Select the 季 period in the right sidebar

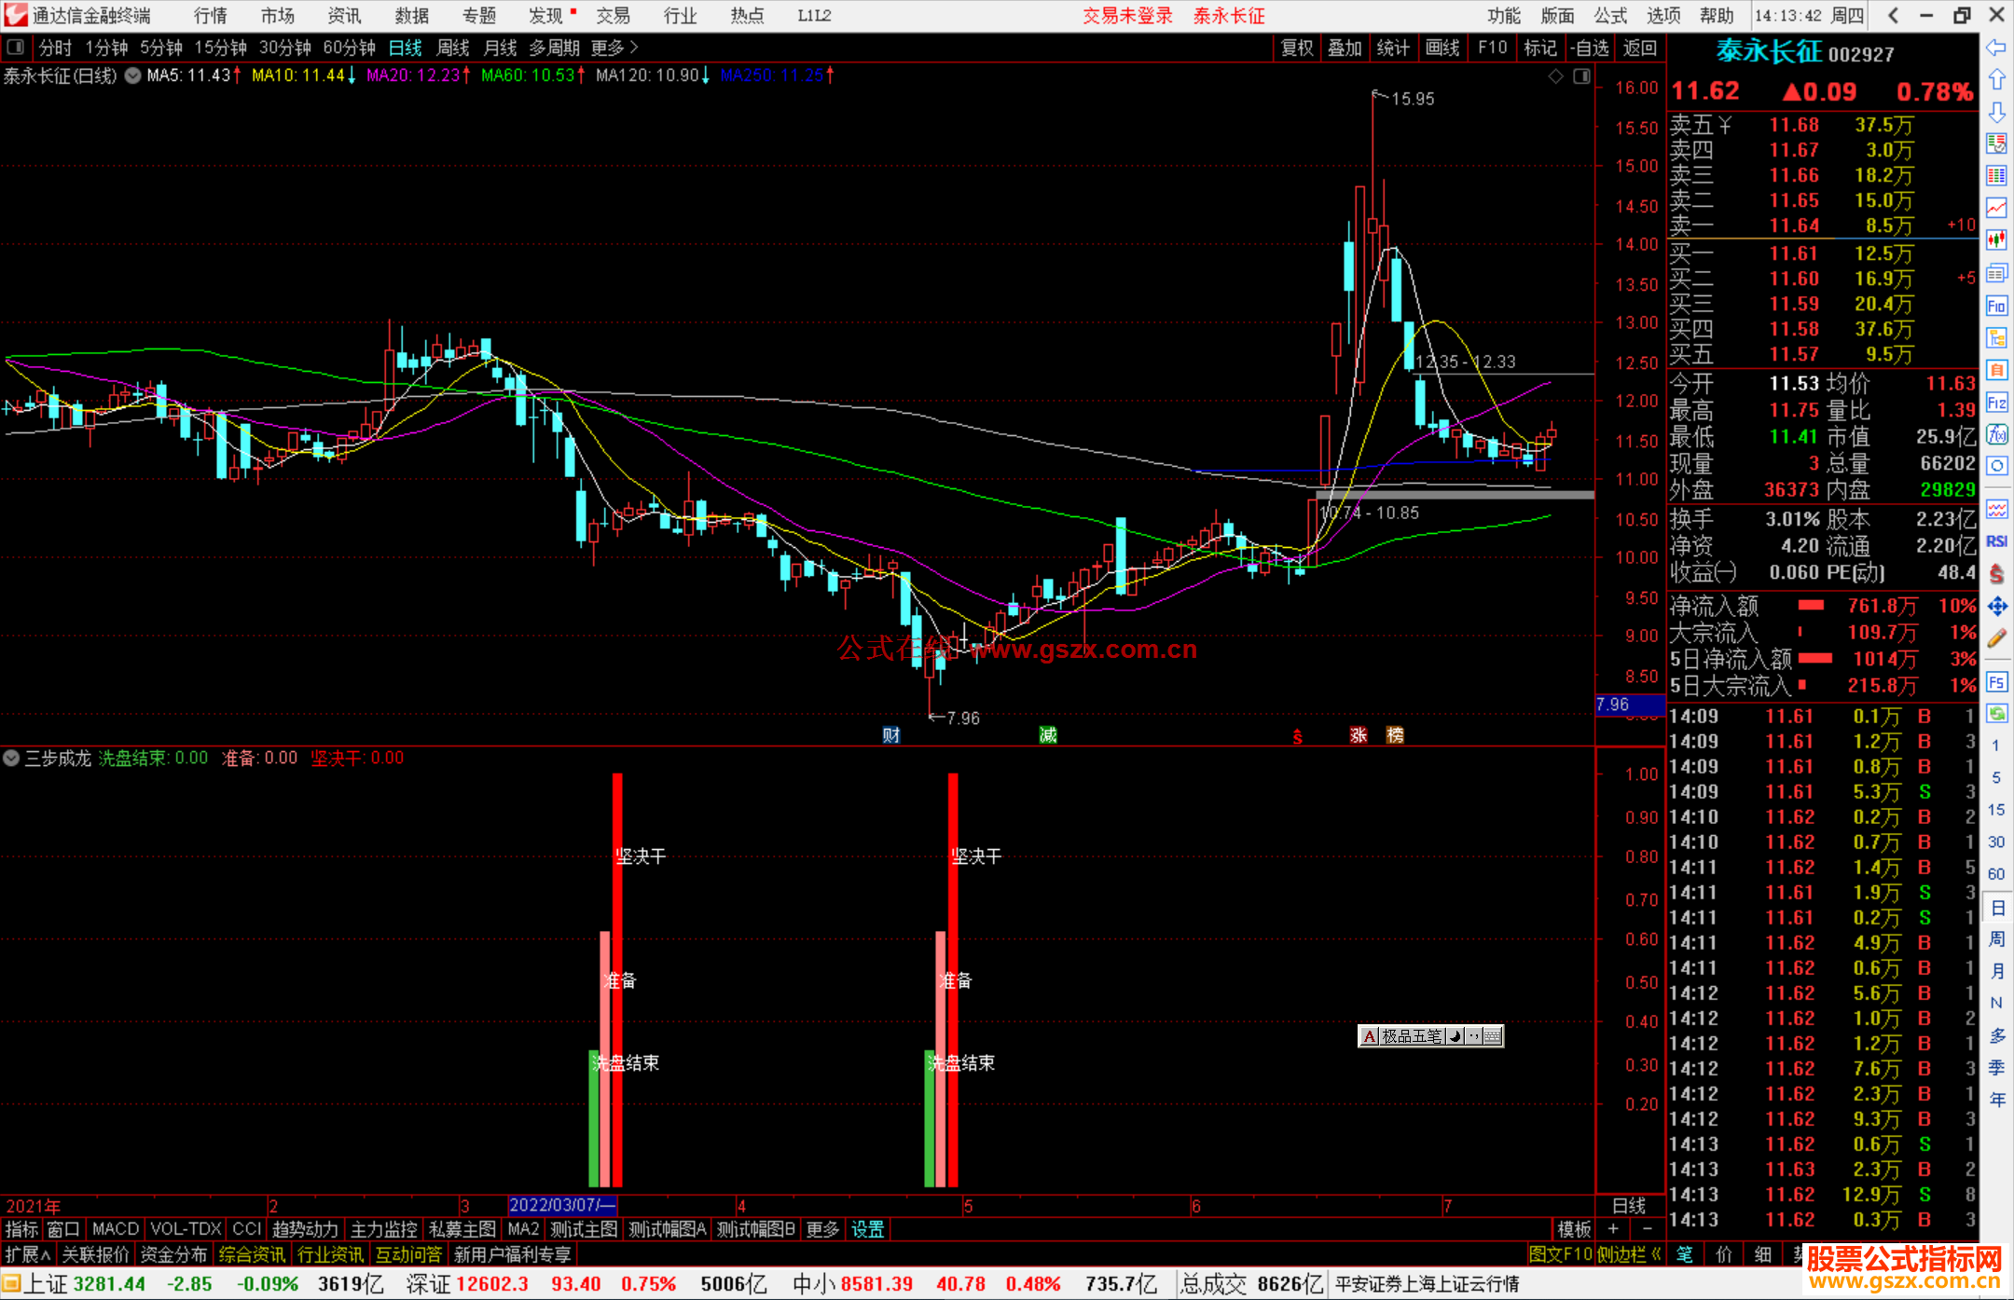click(1996, 1068)
